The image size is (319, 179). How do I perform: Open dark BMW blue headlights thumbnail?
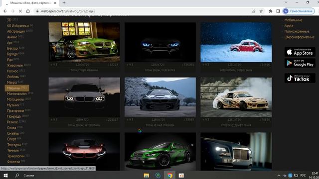click(160, 42)
